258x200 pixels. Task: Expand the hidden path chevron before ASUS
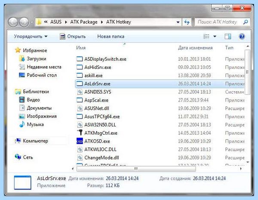point(46,22)
